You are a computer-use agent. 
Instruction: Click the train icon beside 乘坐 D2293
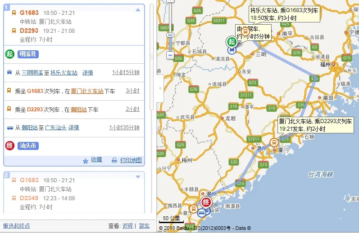coord(9,109)
